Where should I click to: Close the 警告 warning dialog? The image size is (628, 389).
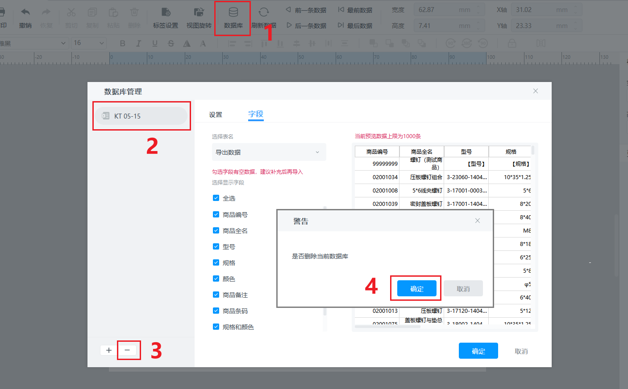tap(477, 221)
